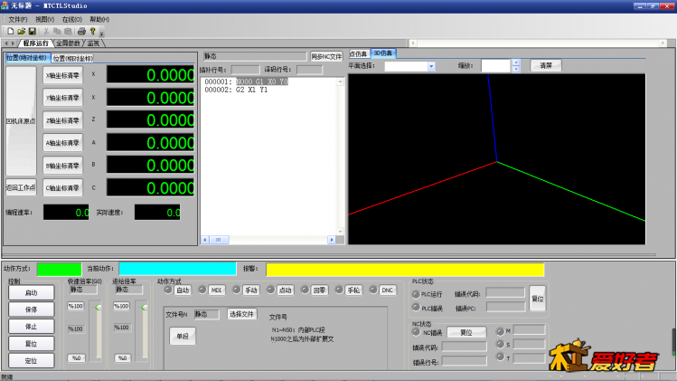Click the %0 button under 快速倍率
677x381 pixels.
77,358
